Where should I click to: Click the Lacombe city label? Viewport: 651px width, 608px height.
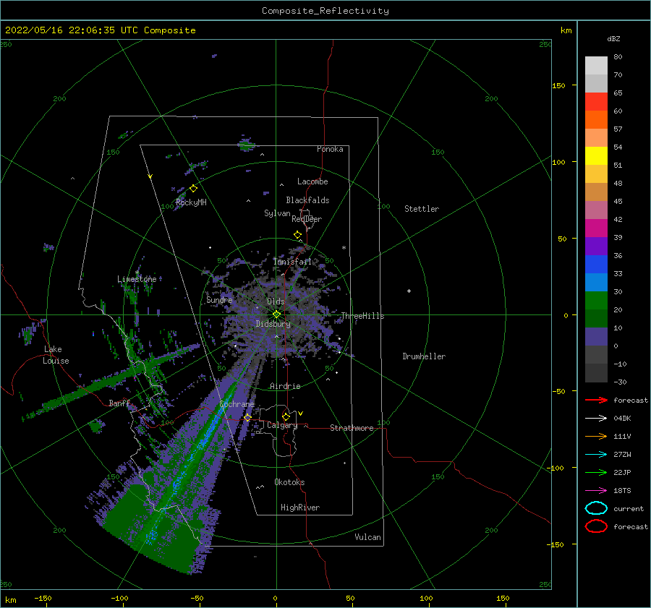click(x=312, y=181)
